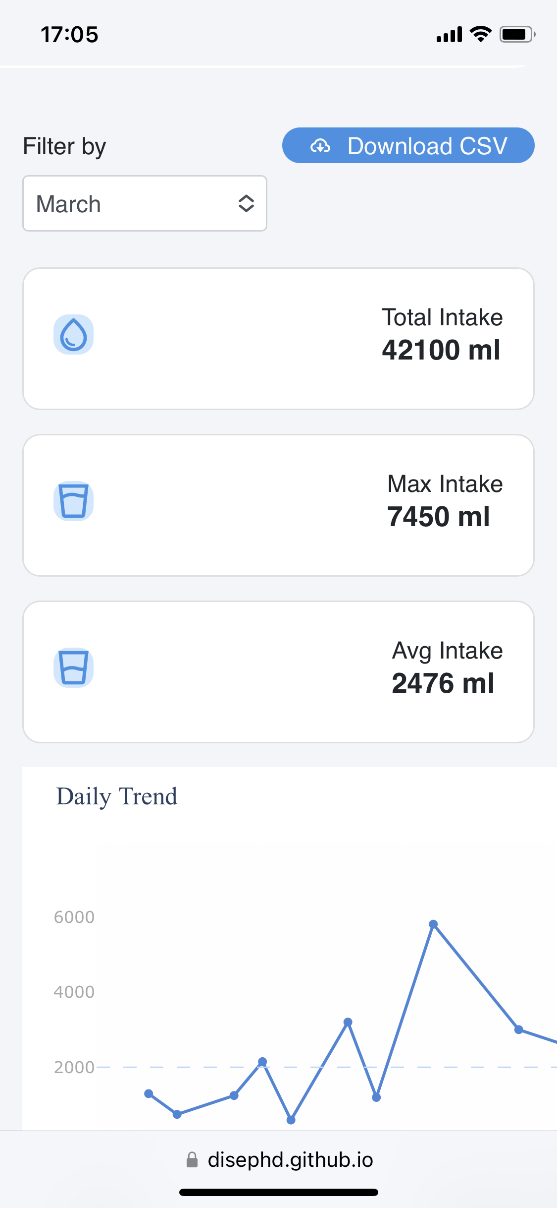
Task: Open the March month filter dropdown
Action: [x=145, y=203]
